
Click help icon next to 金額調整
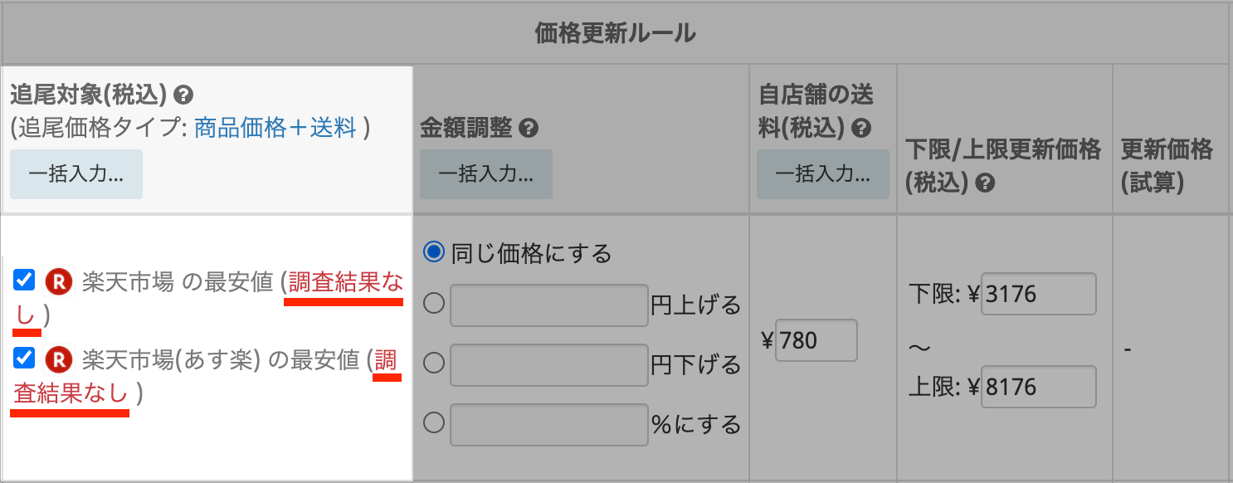529,129
